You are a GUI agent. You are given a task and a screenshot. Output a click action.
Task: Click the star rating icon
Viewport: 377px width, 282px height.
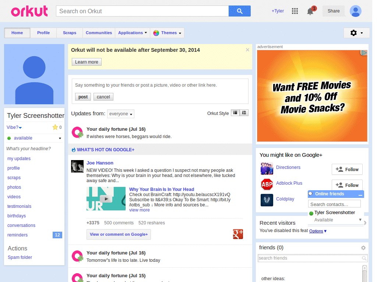(55, 127)
